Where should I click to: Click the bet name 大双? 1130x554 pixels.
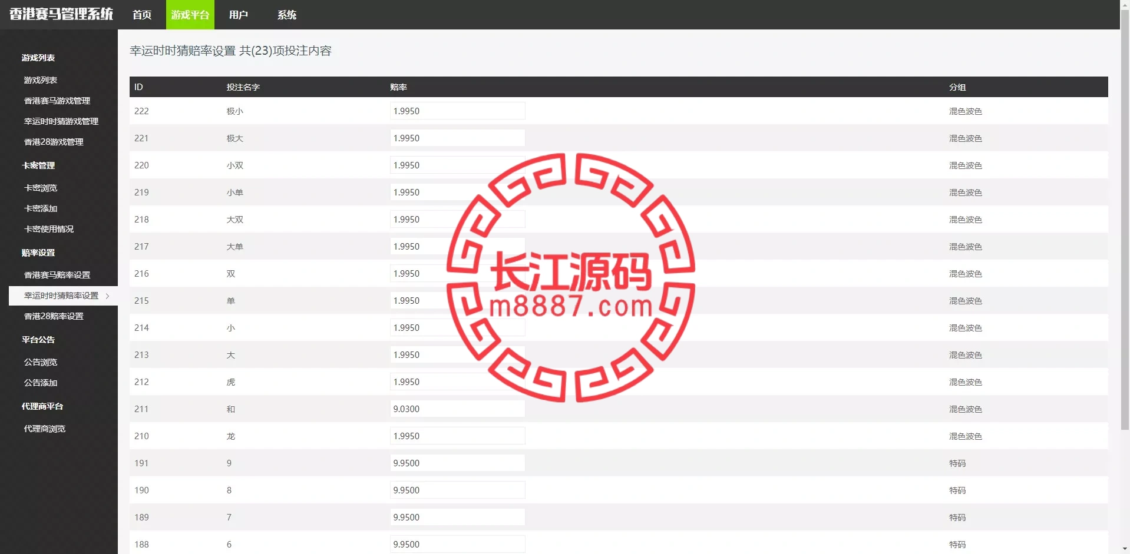point(235,220)
